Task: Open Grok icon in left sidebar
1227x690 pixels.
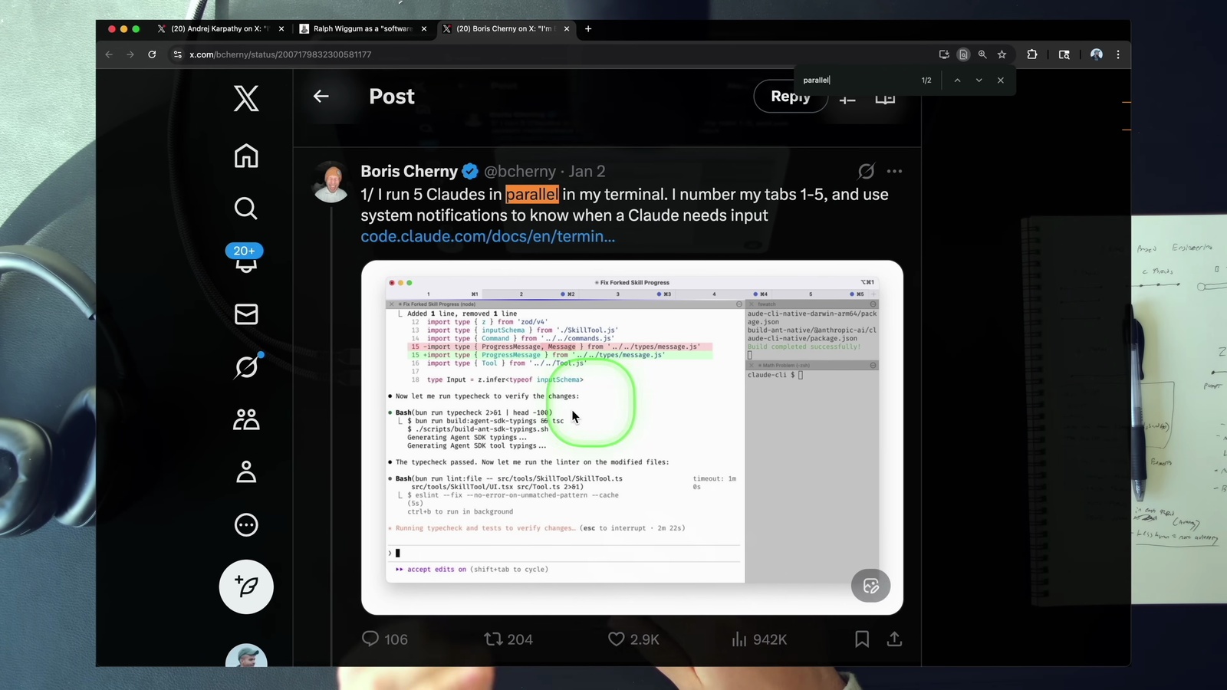Action: click(246, 367)
